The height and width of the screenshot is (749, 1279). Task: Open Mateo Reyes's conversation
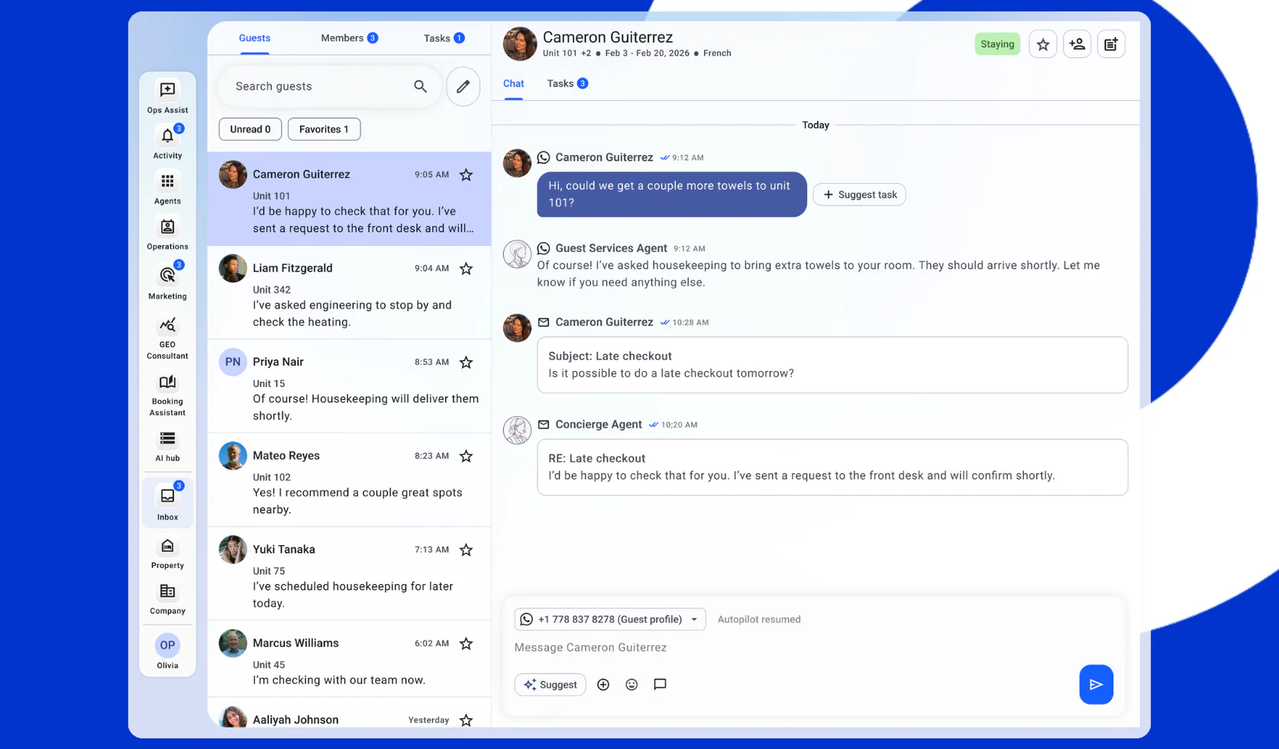point(349,481)
